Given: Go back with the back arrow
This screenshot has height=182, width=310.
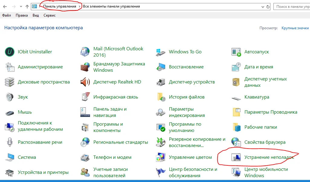Looking at the screenshot, I should [5, 7].
